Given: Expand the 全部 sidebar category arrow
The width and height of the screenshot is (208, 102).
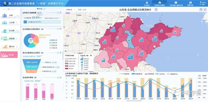Looking at the screenshot, I should (x=17, y=15).
